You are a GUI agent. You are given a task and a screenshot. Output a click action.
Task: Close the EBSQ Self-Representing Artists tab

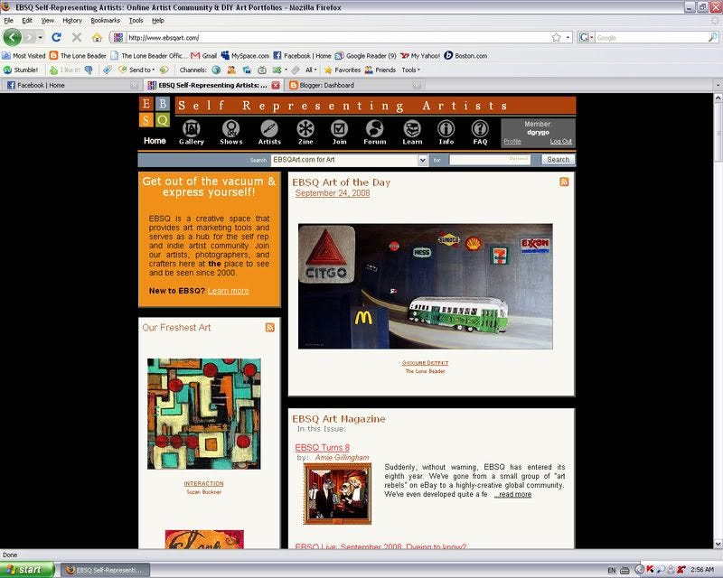(276, 85)
